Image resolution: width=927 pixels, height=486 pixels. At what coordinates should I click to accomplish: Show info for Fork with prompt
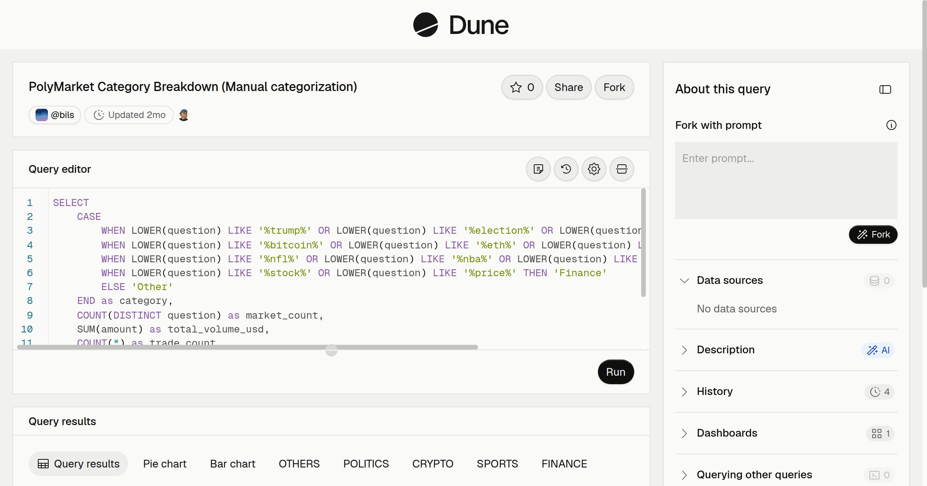click(891, 125)
